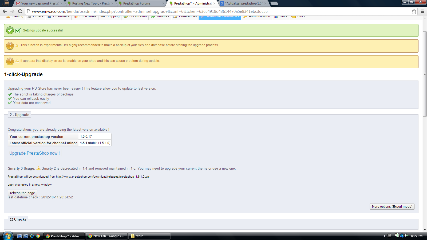Screen dimensions: 427x240
Task: Close the PrestaShop Forums tab
Action: click(x=163, y=3)
